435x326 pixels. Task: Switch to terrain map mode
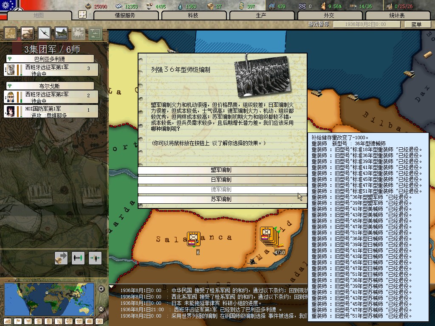click(8, 321)
